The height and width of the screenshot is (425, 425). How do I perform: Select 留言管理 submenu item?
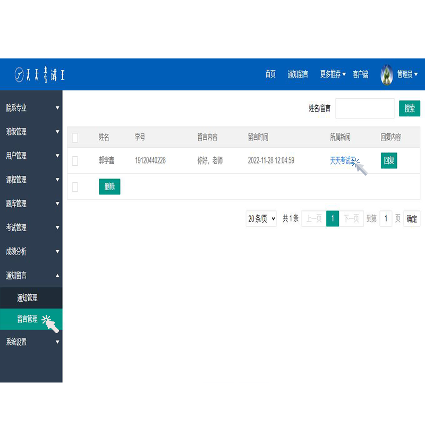(x=31, y=319)
